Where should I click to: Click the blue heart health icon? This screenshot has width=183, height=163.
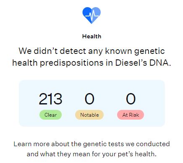pos(91,15)
